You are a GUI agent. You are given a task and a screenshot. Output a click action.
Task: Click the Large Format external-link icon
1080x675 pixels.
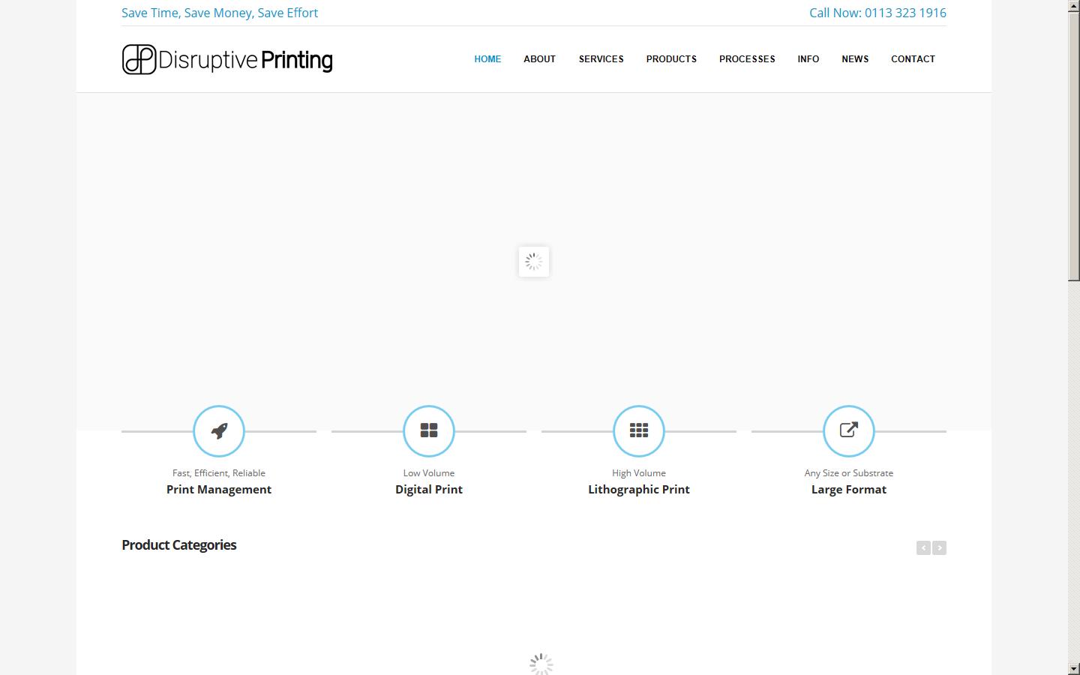pos(848,430)
